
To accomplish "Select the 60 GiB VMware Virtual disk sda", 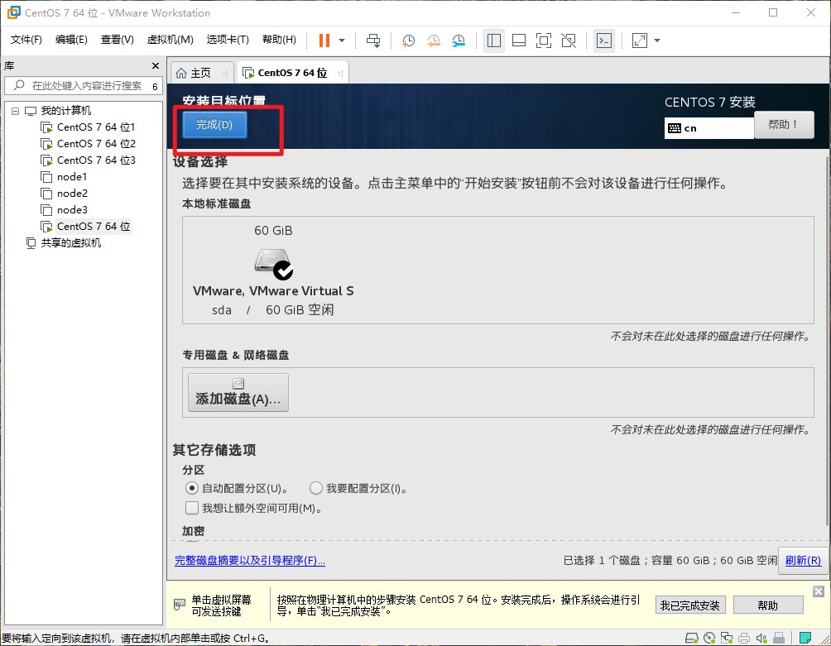I will coord(273,270).
